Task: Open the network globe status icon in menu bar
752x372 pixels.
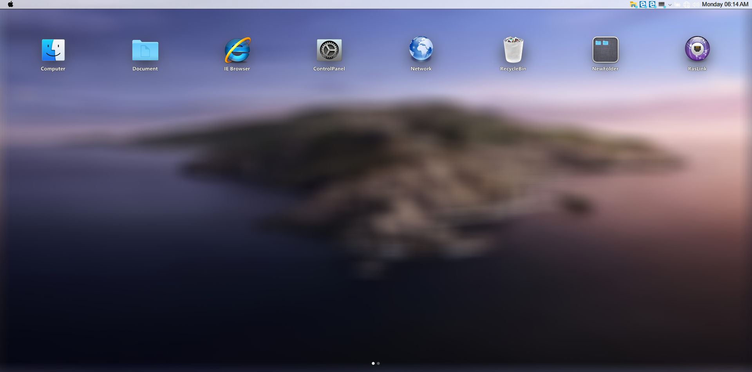Action: pyautogui.click(x=687, y=5)
